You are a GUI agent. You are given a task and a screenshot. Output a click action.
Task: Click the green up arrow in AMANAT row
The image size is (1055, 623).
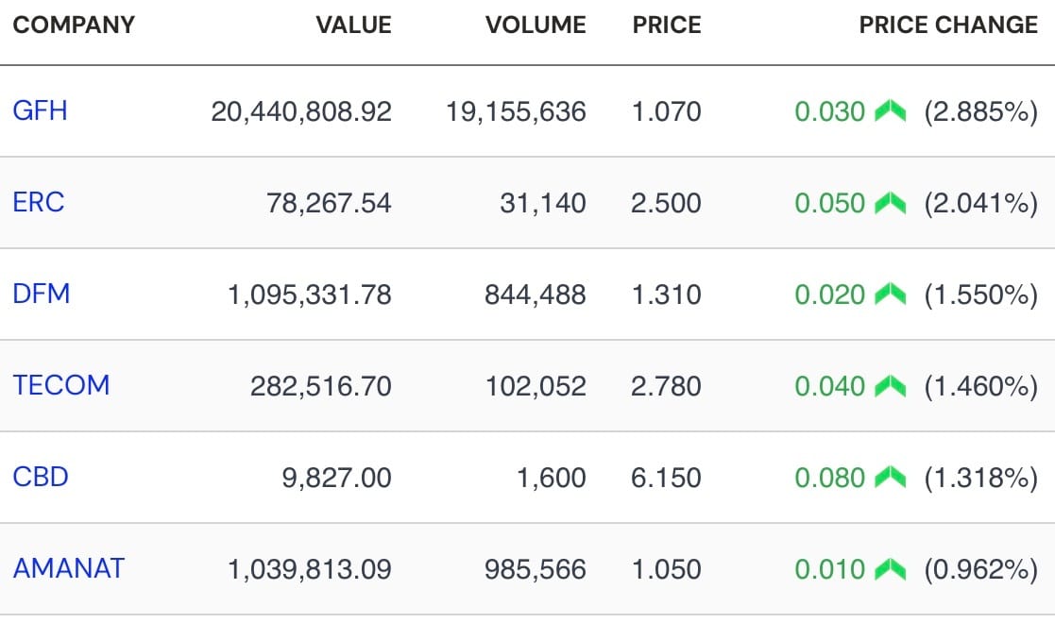[890, 568]
